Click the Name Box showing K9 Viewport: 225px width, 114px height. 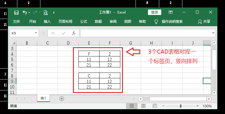point(22,33)
